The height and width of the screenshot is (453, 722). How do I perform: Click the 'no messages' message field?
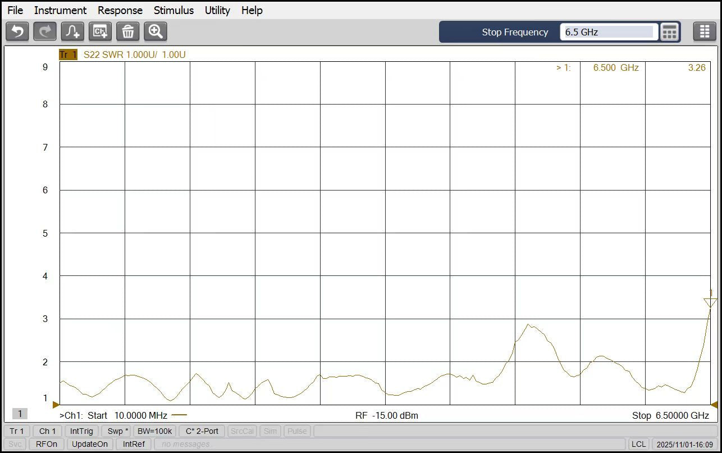pyautogui.click(x=390, y=444)
